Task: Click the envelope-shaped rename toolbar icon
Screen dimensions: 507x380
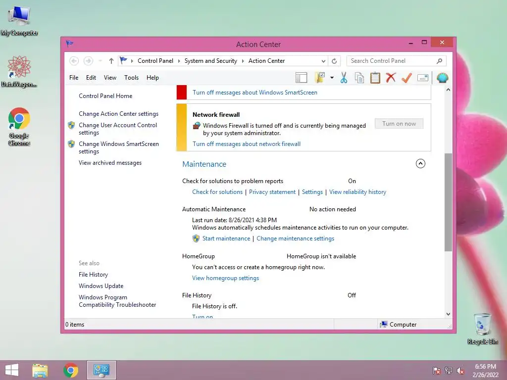Action: pyautogui.click(x=423, y=78)
